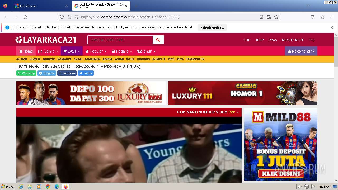Open the Windows Start button

pos(7,187)
